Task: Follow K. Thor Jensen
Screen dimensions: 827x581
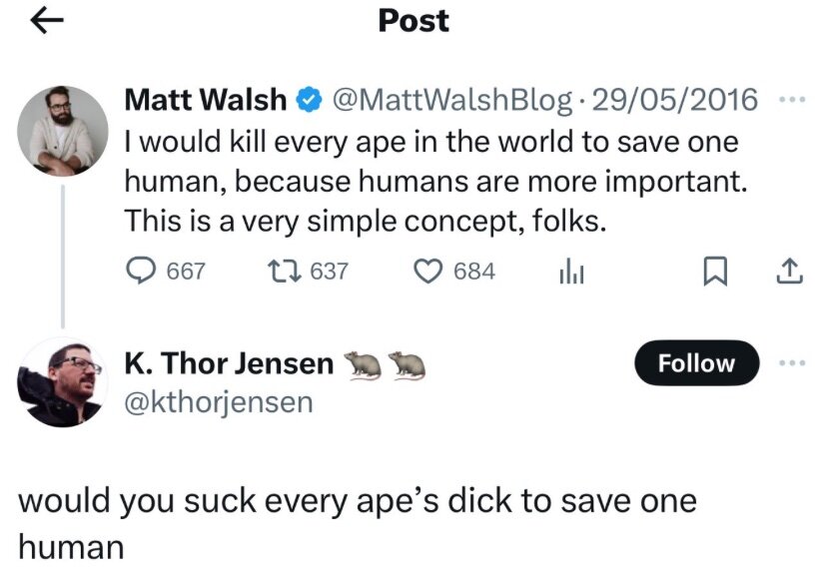Action: pyautogui.click(x=696, y=364)
